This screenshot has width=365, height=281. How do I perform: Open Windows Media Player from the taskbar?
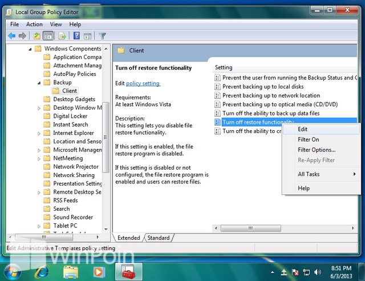point(99,272)
